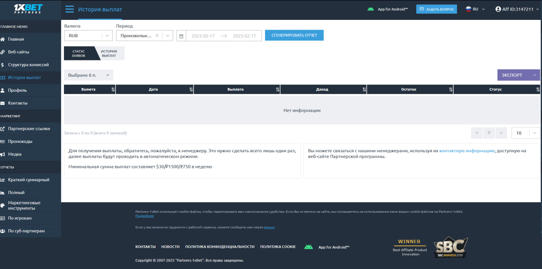Click the calendar icon in date field
The height and width of the screenshot is (269, 542).
pyautogui.click(x=181, y=36)
